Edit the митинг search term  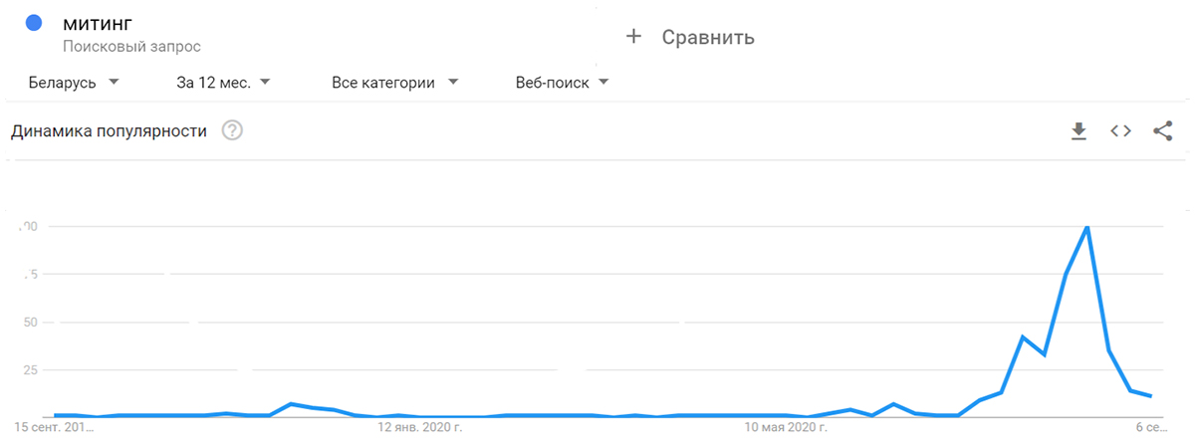click(97, 23)
